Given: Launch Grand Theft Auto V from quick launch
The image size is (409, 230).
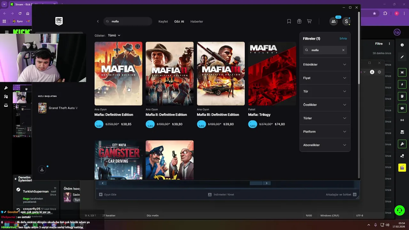Looking at the screenshot, I should [58, 108].
